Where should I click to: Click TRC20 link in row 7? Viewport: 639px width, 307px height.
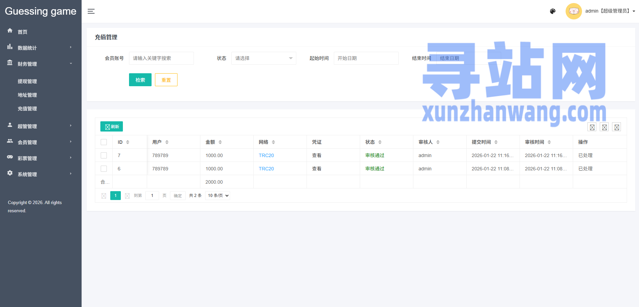(266, 155)
